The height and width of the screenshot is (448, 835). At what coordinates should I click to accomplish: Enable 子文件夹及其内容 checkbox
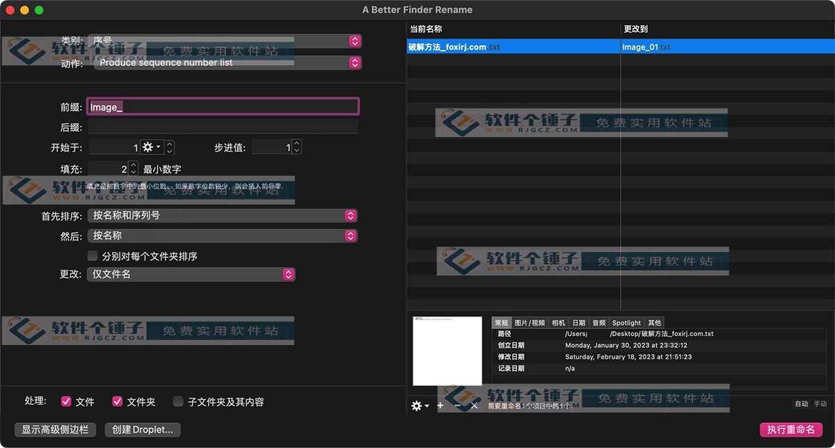coord(178,401)
